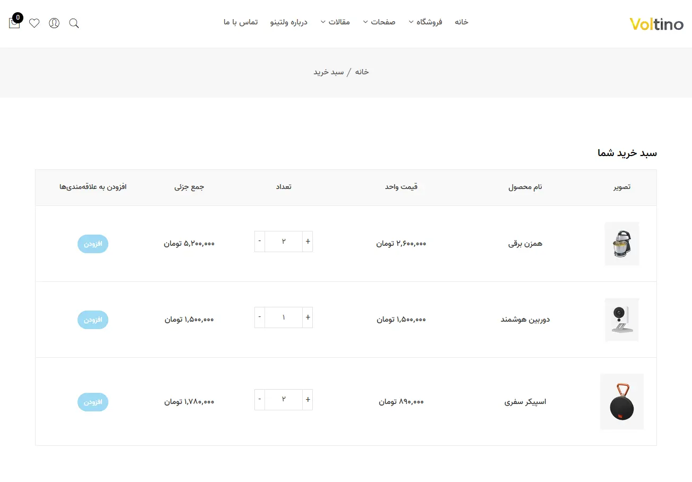Expand the فروشگاه menu dropdown

pyautogui.click(x=425, y=22)
